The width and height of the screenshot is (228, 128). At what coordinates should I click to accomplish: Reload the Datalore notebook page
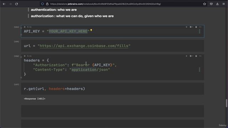tap(17, 4)
